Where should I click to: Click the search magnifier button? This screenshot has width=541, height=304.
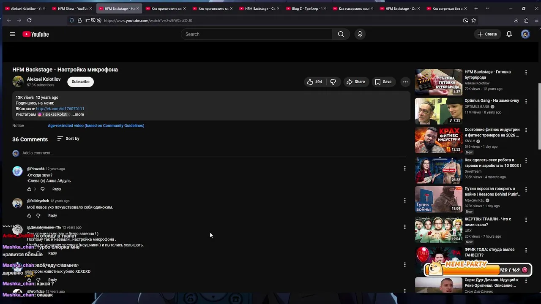point(341,34)
